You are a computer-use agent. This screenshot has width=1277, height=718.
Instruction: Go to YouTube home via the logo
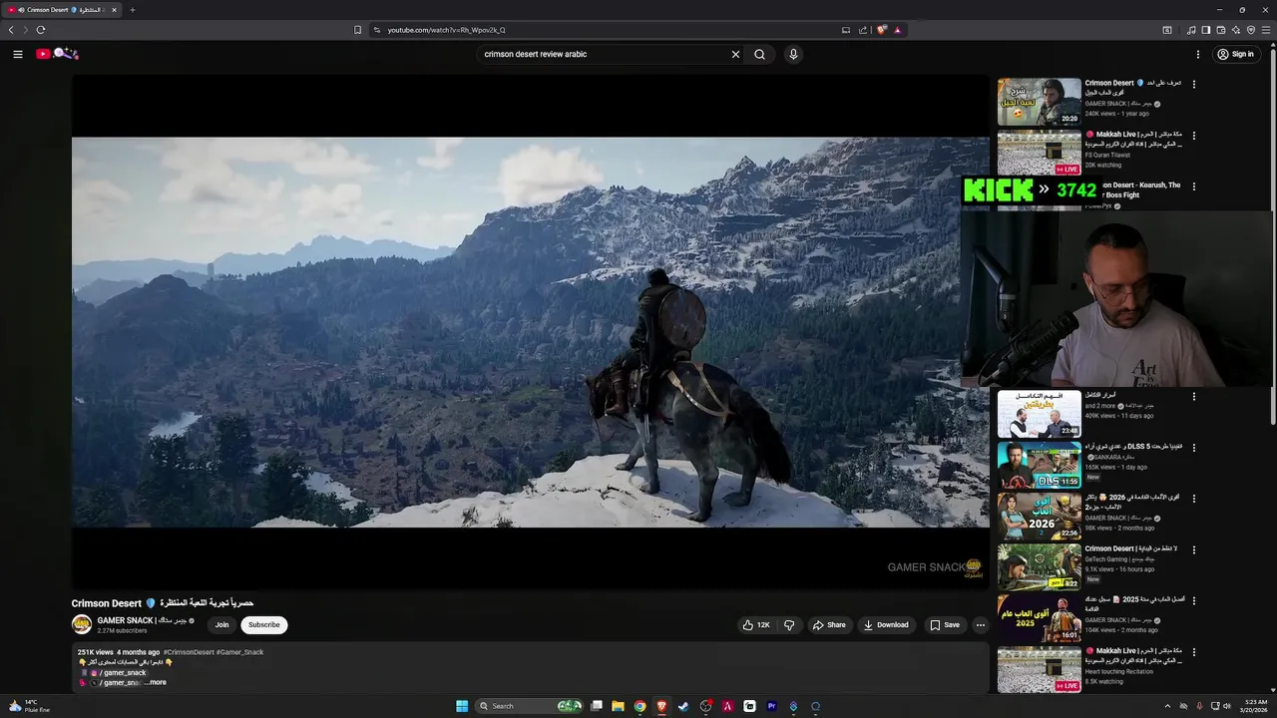click(57, 54)
